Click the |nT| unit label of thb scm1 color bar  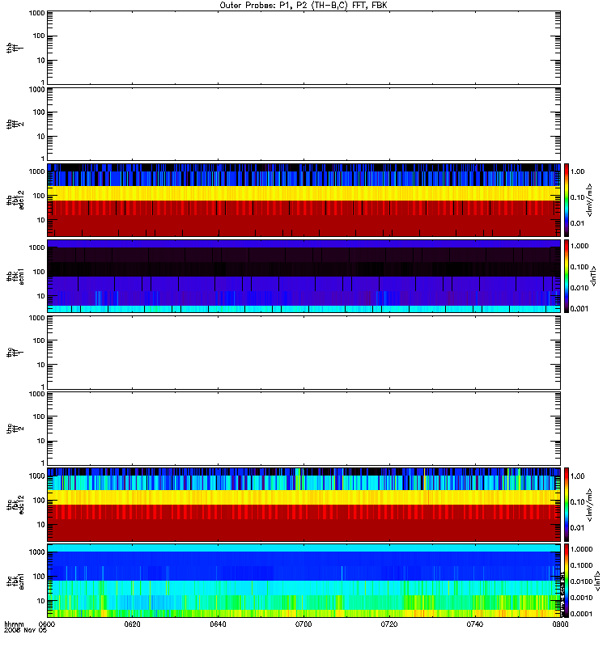coord(594,276)
